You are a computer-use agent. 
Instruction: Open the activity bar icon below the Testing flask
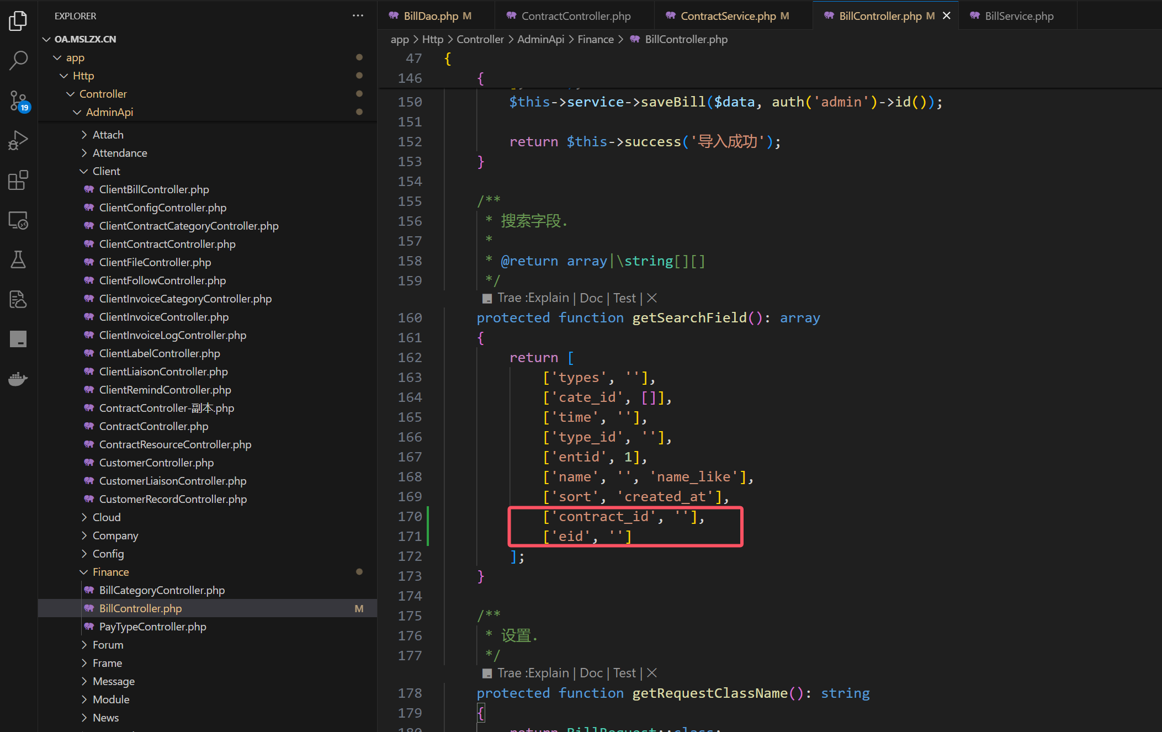click(18, 299)
